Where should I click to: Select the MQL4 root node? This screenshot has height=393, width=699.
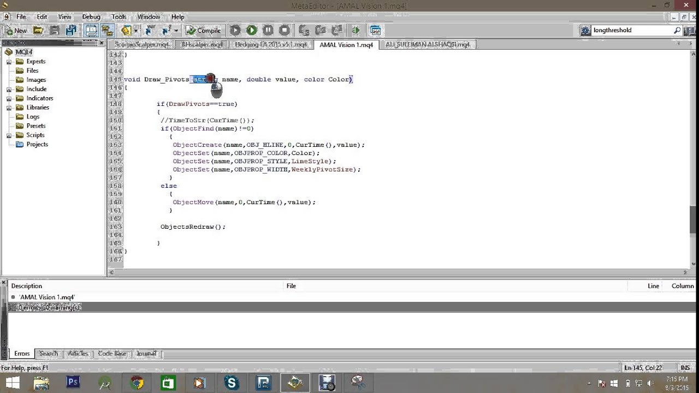(x=23, y=52)
